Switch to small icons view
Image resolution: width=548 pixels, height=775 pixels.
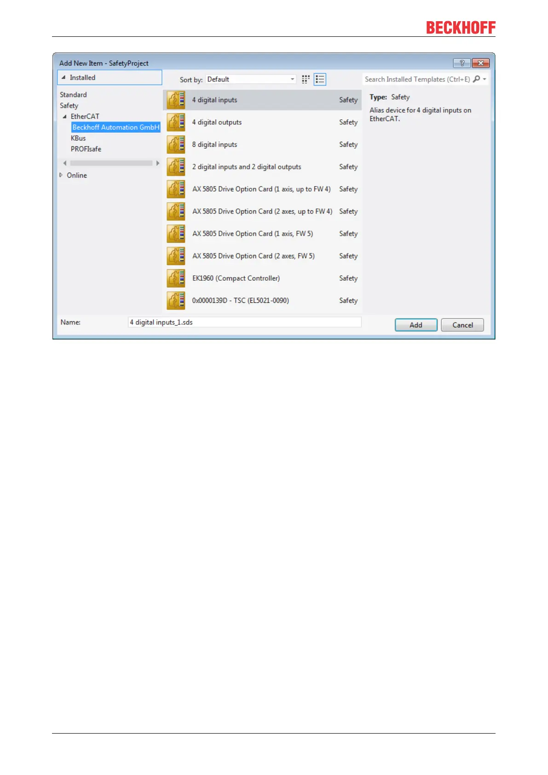pyautogui.click(x=306, y=80)
